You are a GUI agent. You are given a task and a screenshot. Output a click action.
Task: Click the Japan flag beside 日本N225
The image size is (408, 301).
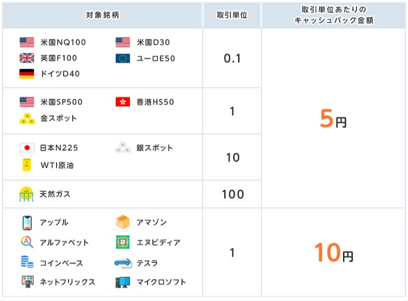tap(27, 148)
